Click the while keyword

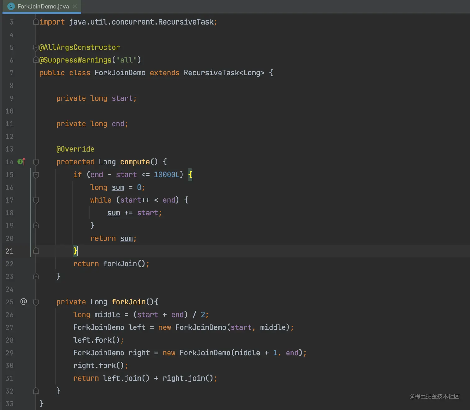(x=101, y=200)
